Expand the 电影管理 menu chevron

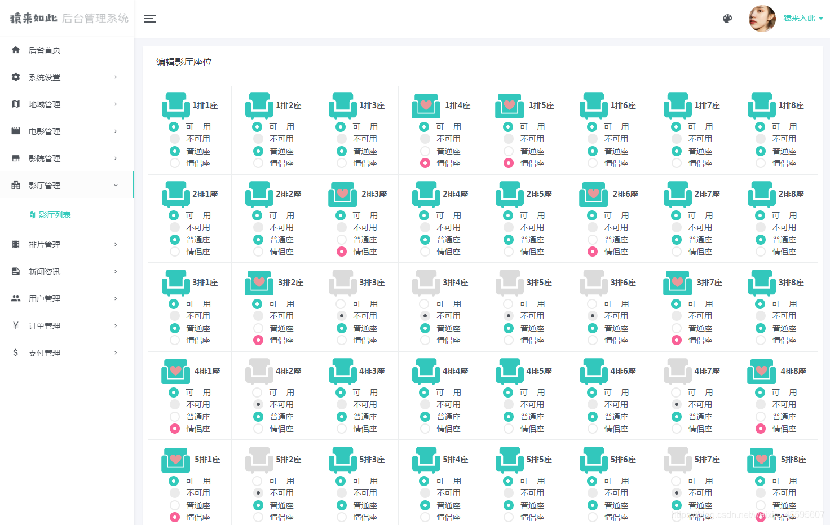(116, 131)
